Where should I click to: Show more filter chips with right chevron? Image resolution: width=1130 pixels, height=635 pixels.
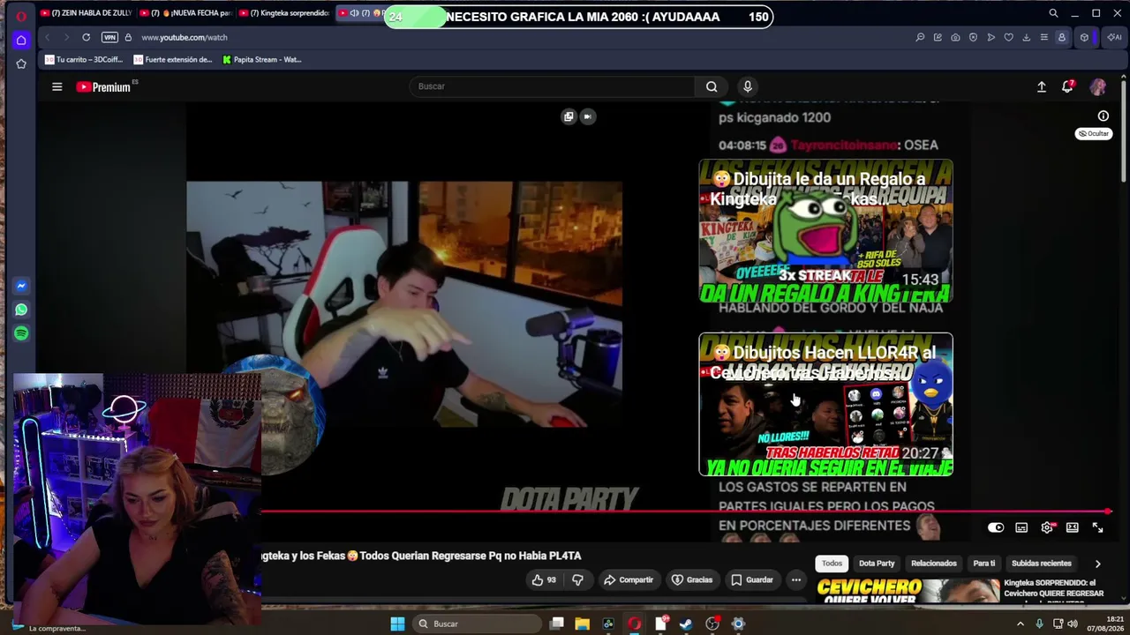point(1097,564)
